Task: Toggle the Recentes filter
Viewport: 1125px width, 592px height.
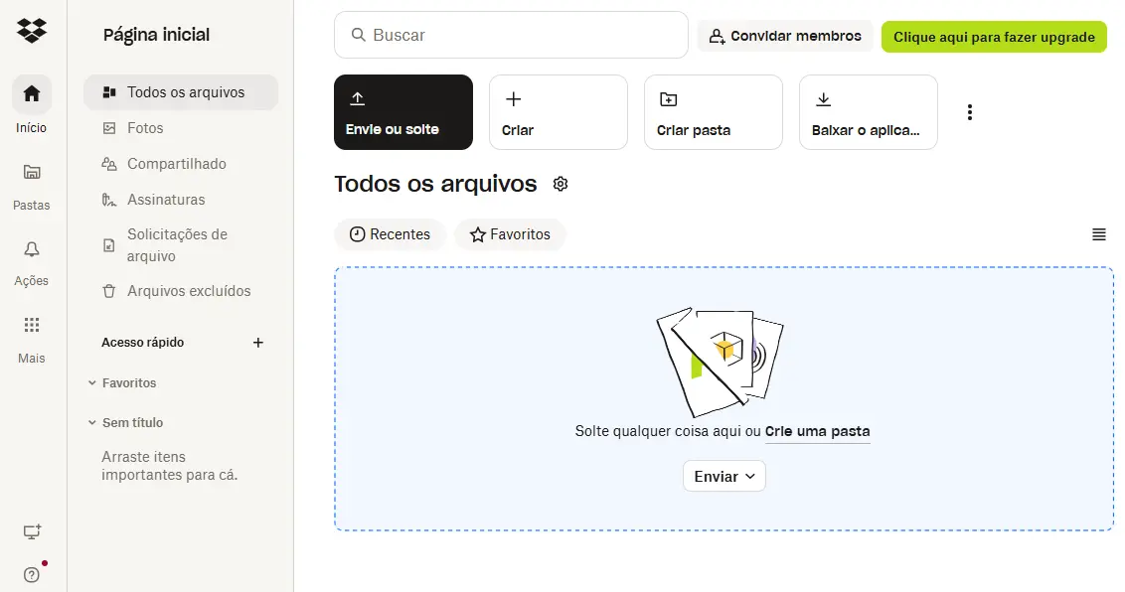Action: click(390, 234)
